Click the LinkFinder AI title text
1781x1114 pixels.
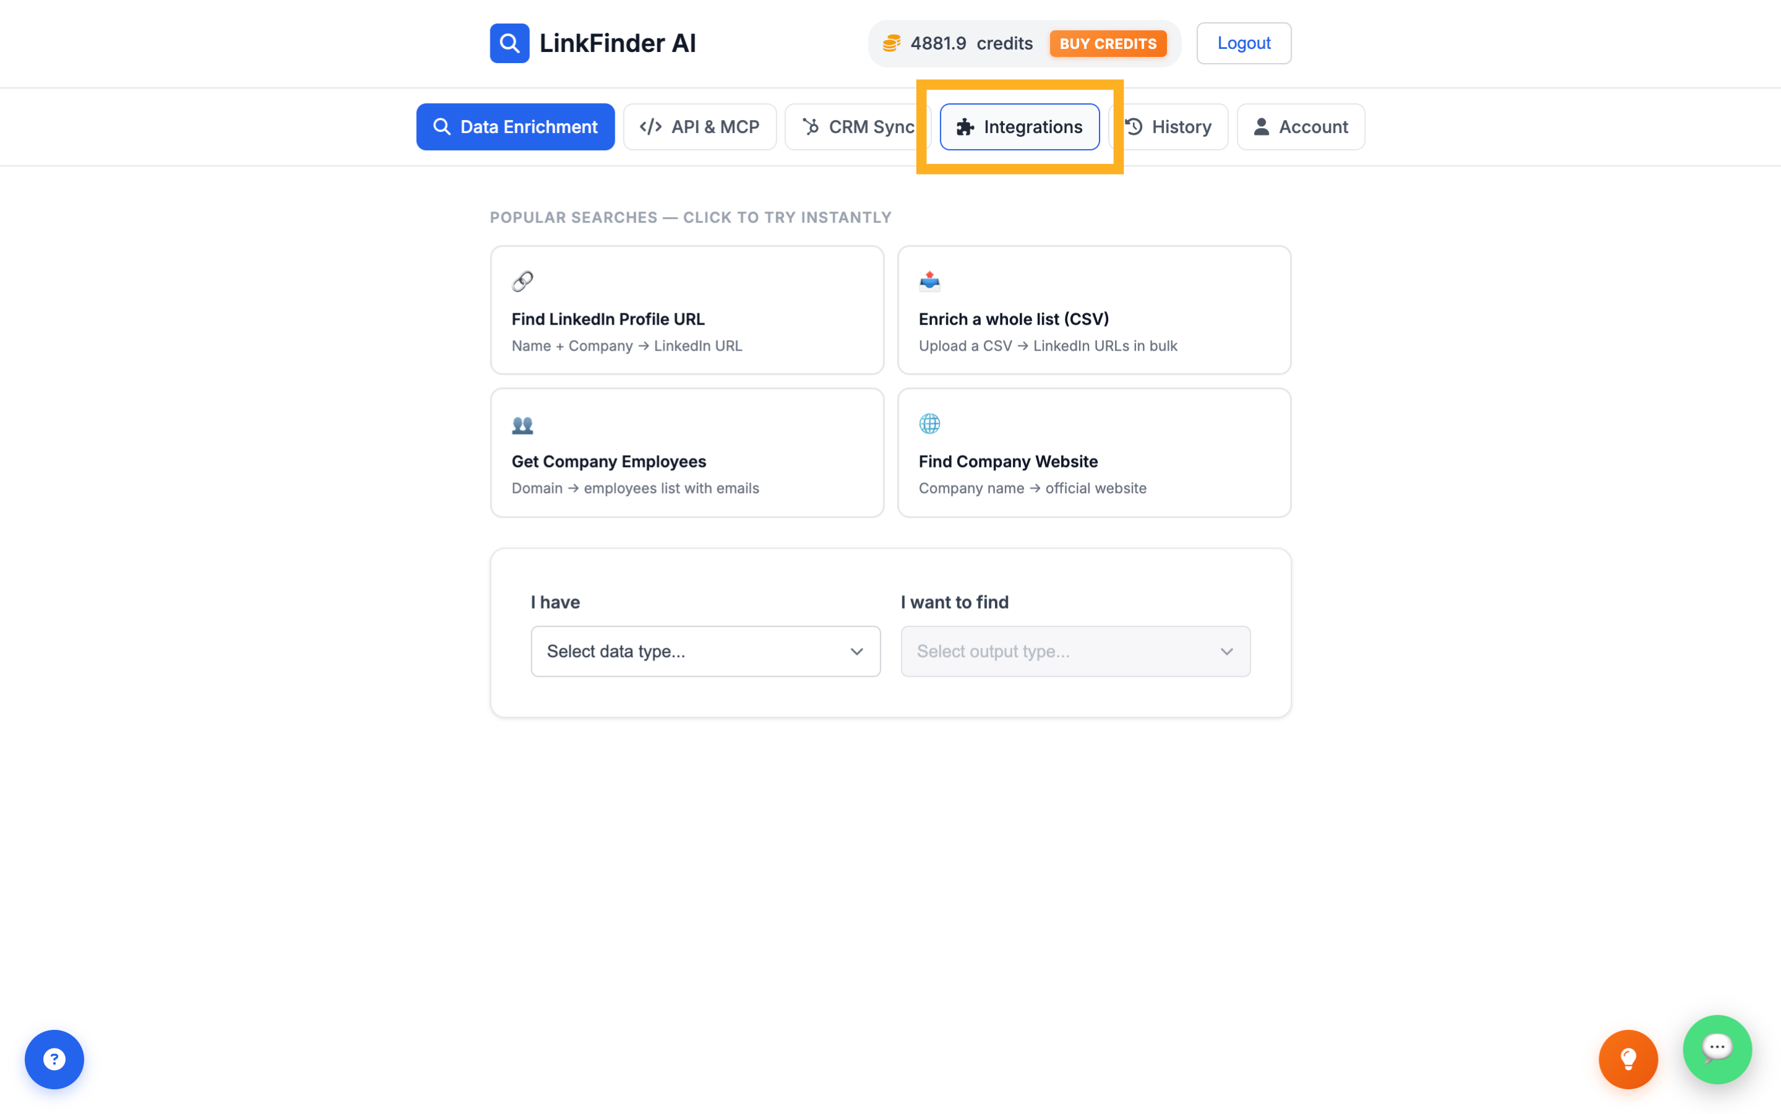tap(617, 43)
